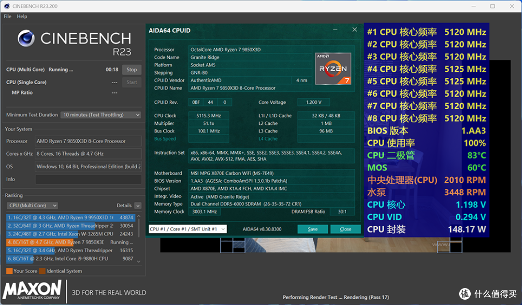
Task: Click the ranking list scroll down arrow
Action: tap(139, 261)
